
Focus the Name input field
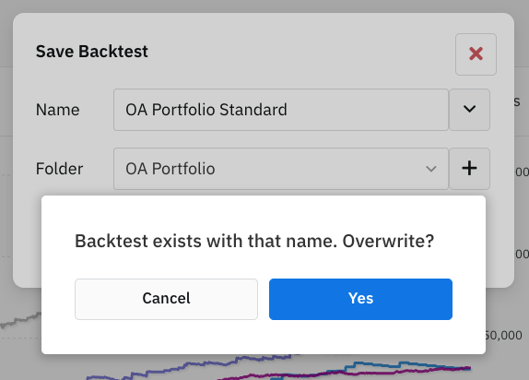[x=281, y=110]
